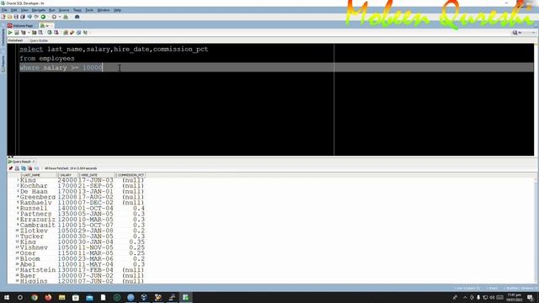
Task: Open the connection selector dropdown at top right
Action: click(x=524, y=33)
